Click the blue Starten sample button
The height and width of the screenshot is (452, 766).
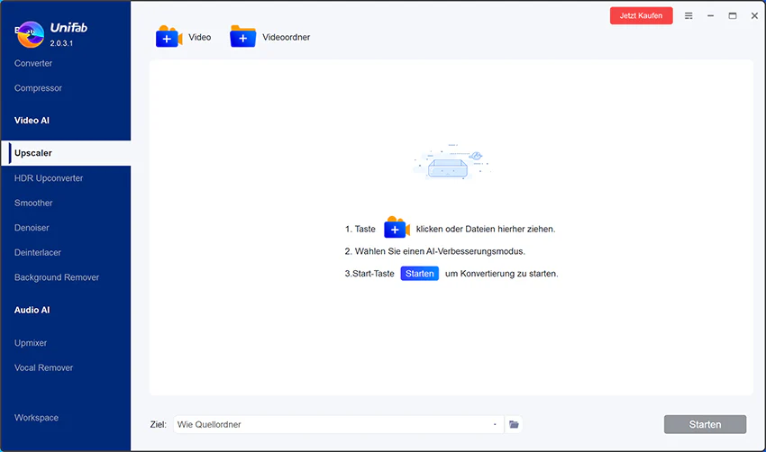click(x=420, y=274)
